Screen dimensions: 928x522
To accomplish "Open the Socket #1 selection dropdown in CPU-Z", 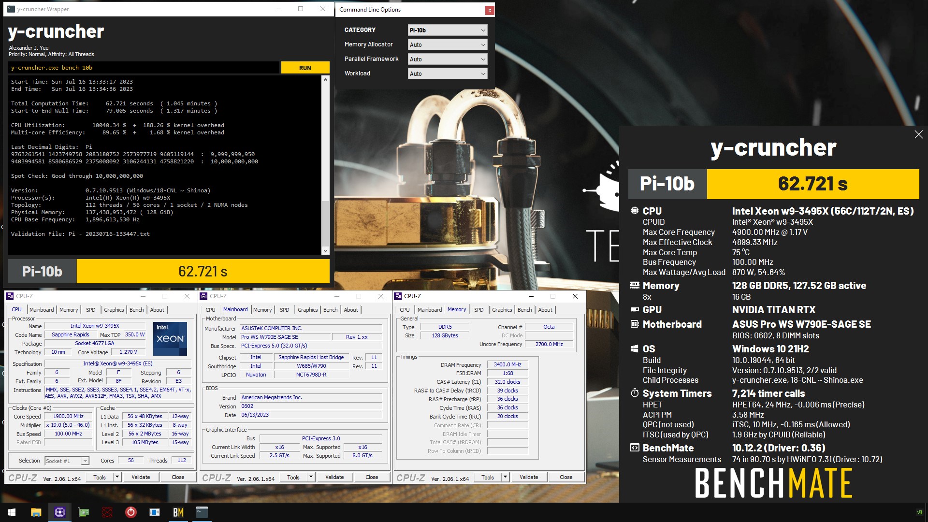I will 67,461.
